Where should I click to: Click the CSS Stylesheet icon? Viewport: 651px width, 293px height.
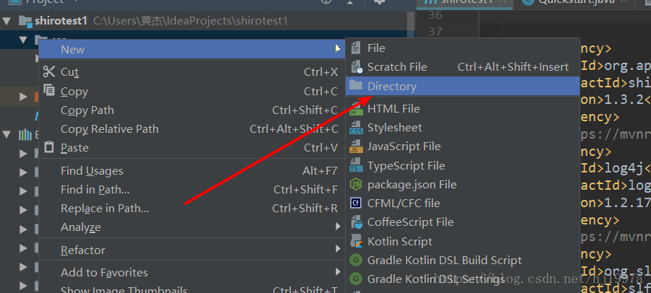click(357, 128)
